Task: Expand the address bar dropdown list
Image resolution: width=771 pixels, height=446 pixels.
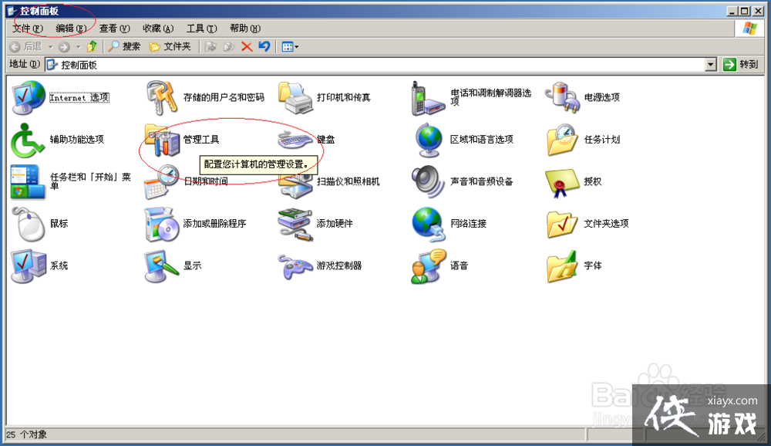Action: tap(711, 64)
